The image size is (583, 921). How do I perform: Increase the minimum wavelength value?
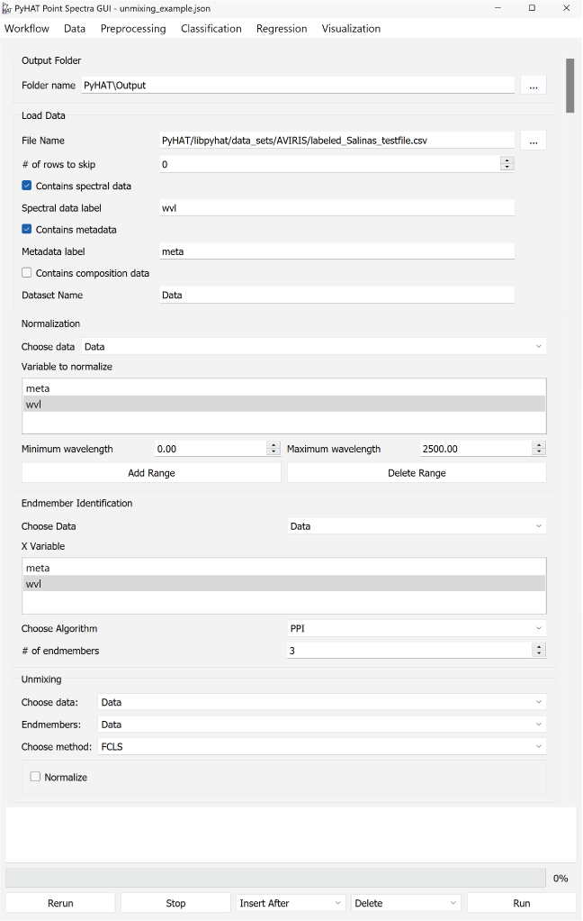274,445
